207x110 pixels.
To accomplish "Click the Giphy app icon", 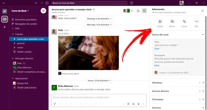I will coord(60,74).
